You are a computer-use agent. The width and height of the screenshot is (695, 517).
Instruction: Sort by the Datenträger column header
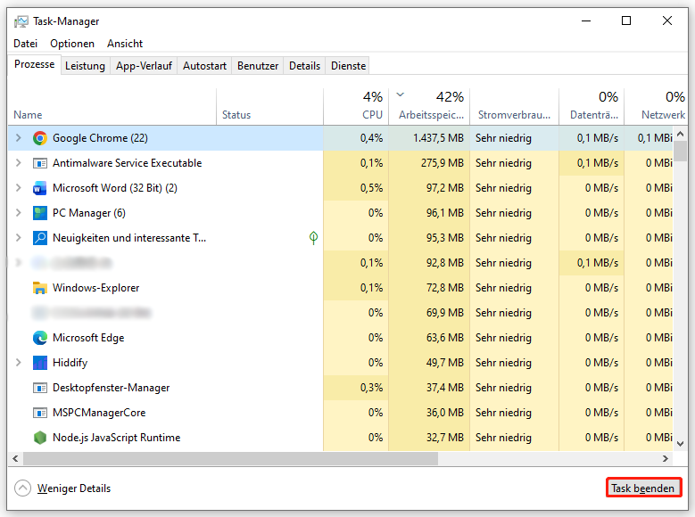pos(592,106)
